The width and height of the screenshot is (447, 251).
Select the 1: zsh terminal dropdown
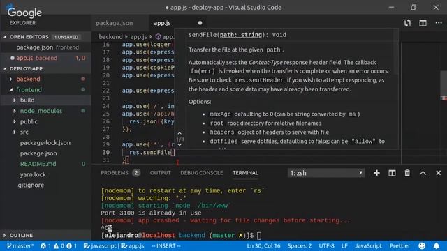tap(326, 173)
